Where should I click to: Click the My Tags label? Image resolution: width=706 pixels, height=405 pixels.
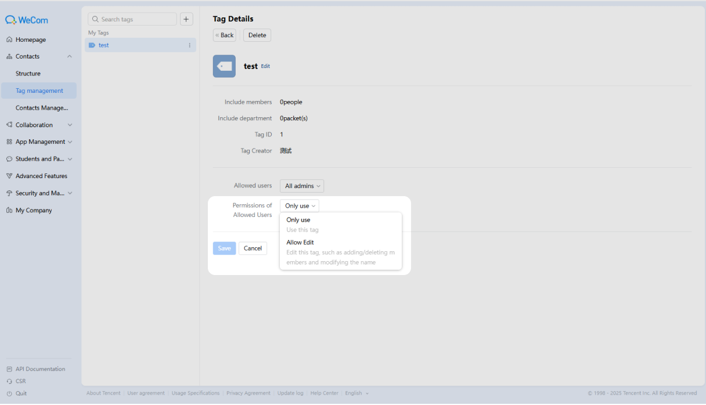point(99,33)
